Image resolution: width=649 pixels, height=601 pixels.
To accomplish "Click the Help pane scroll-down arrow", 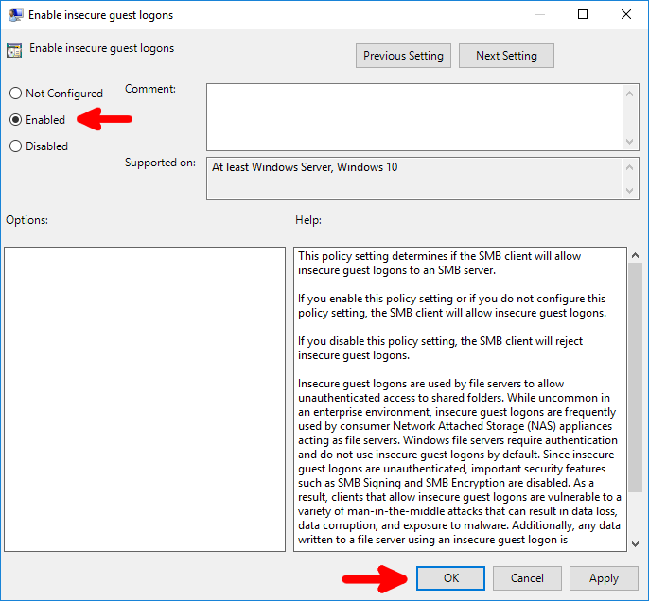I will click(x=636, y=544).
